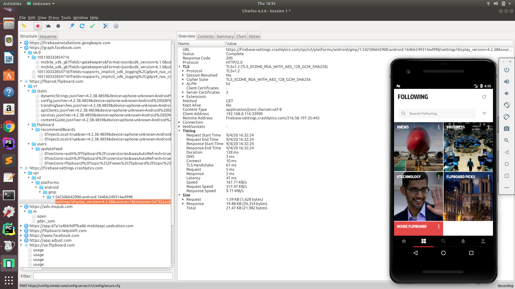Open the more options on INSIDE FLIPBOARD
The image size is (515, 289).
(439, 226)
